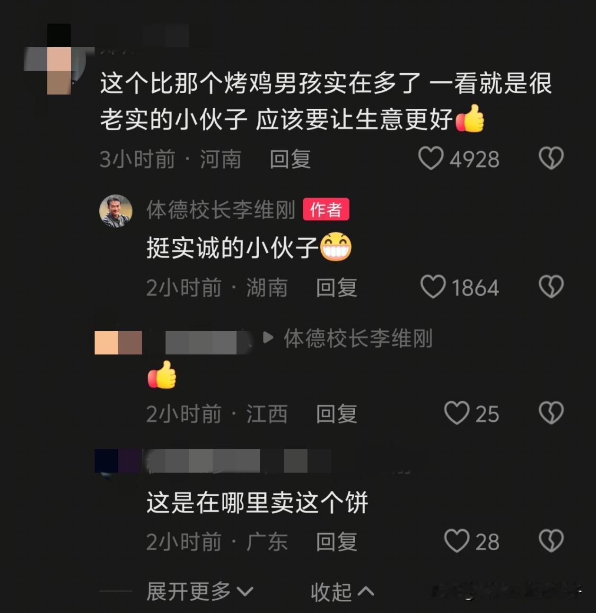Open 体德校长李维刚 author avatar
Screen dimensions: 596x613
(116, 211)
